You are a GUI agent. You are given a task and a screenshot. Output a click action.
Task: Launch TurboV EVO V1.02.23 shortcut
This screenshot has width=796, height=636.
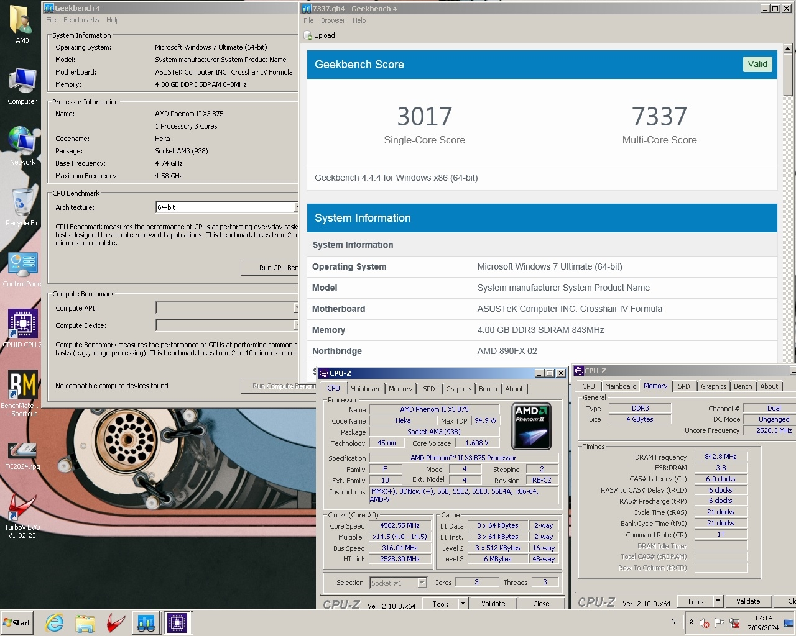click(x=22, y=515)
